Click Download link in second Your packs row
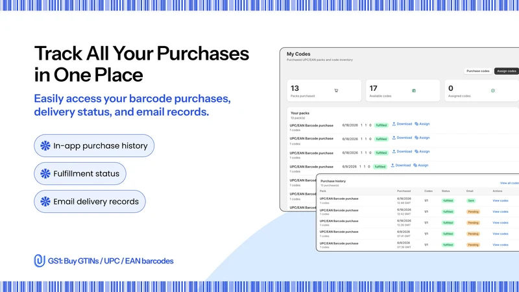Image resolution: width=519 pixels, height=292 pixels. pos(402,138)
